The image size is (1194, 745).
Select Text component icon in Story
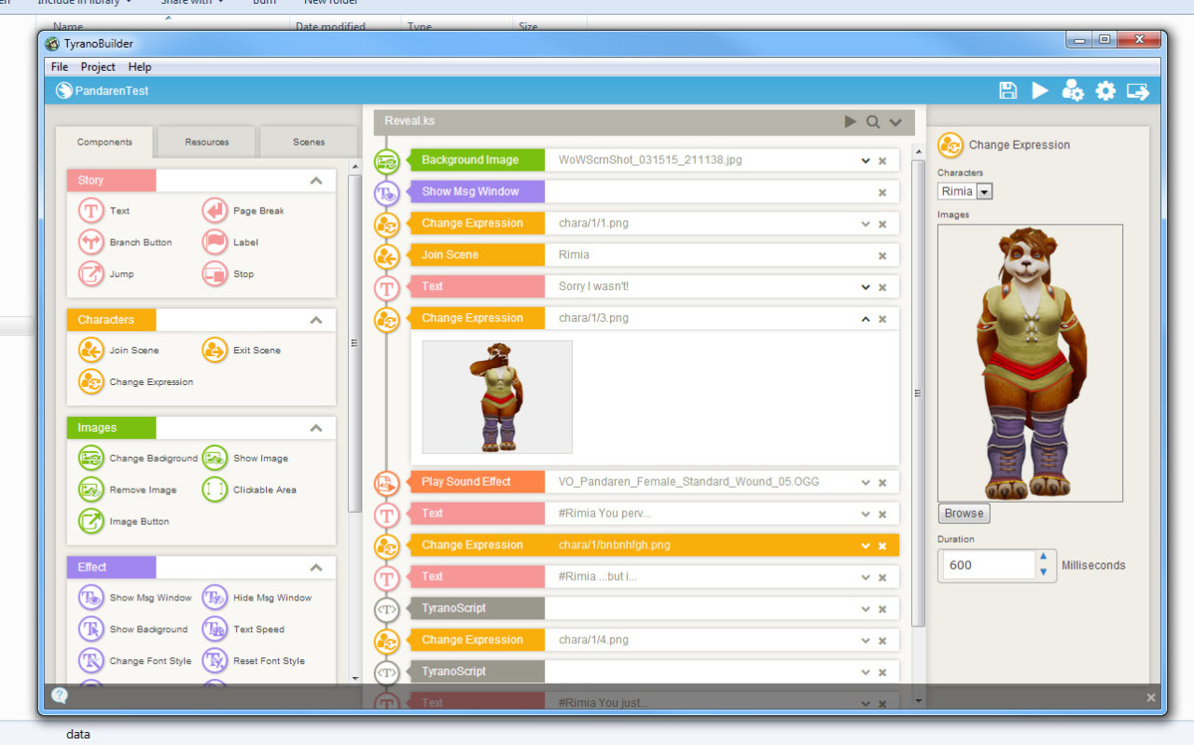90,211
